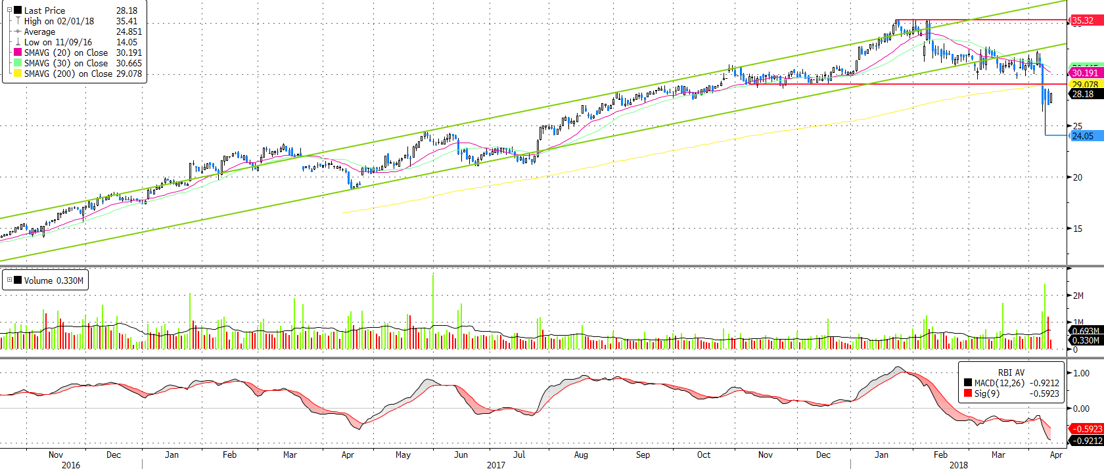The height and width of the screenshot is (469, 1104).
Task: Click the 0.00 MACD axis tick
Action: (1081, 409)
